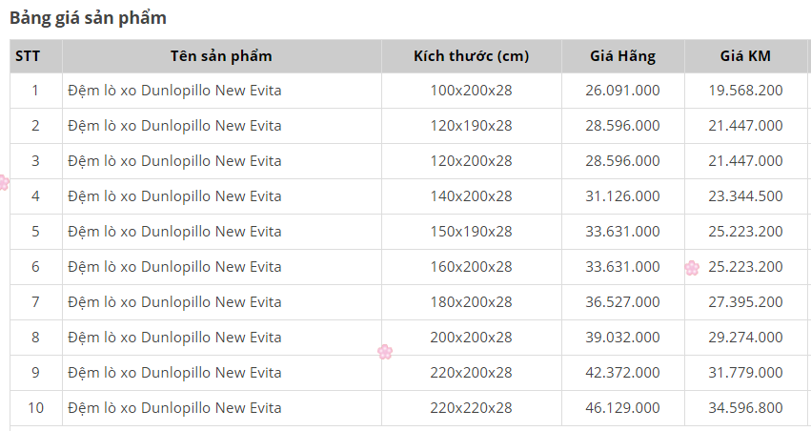Select the promo price 34.596.800

(x=745, y=408)
